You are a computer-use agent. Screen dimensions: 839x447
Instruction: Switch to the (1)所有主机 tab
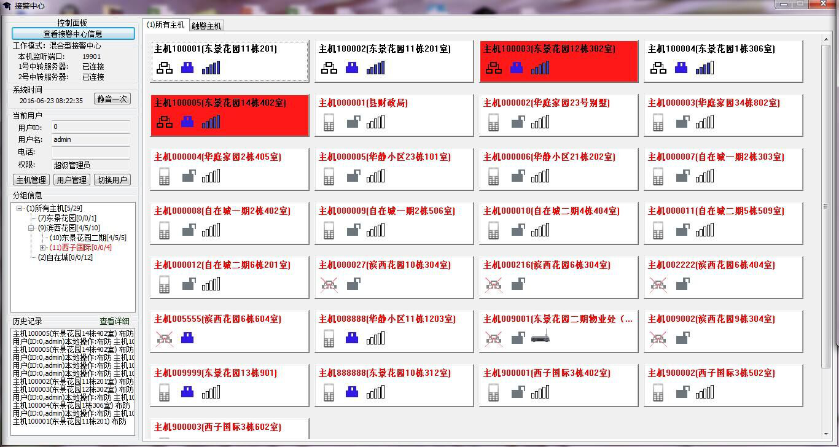point(165,25)
